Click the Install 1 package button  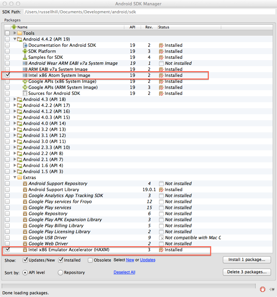pyautogui.click(x=247, y=260)
